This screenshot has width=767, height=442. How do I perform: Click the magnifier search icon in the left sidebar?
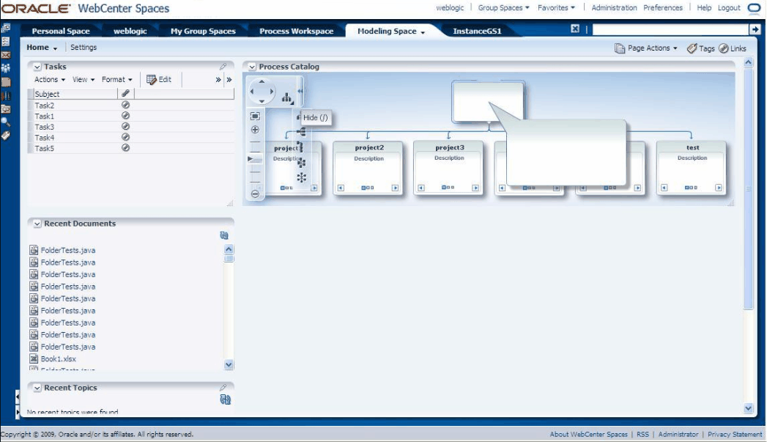(6, 122)
